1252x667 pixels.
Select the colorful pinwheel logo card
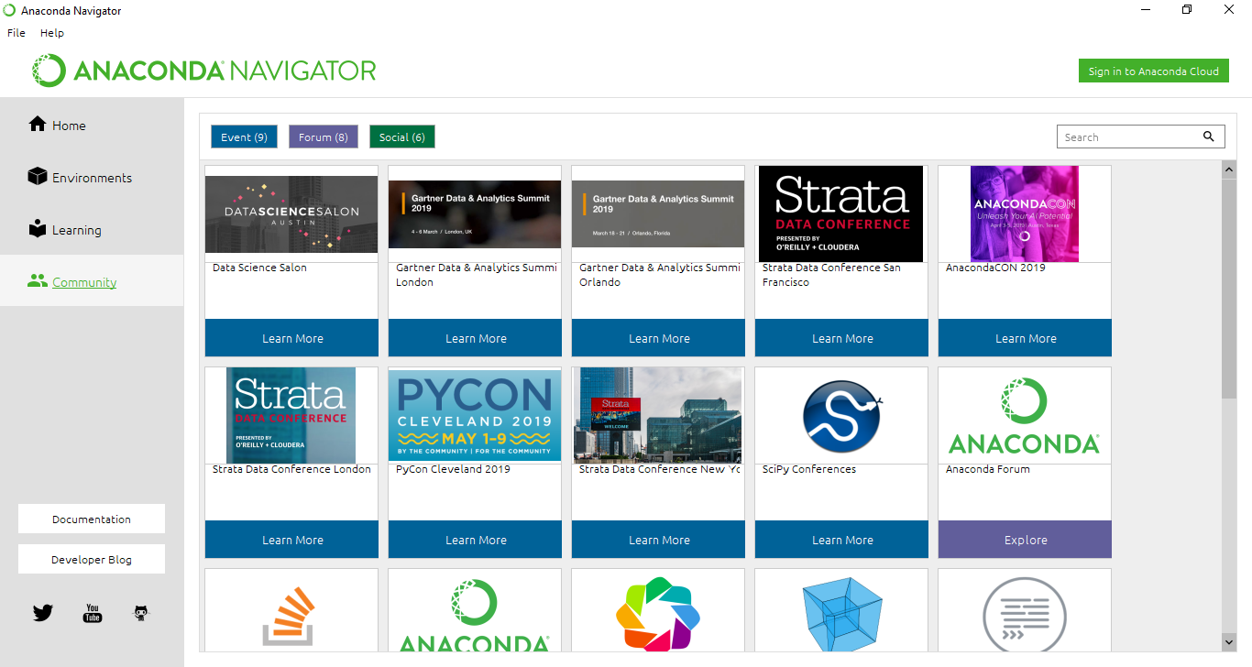coord(658,610)
